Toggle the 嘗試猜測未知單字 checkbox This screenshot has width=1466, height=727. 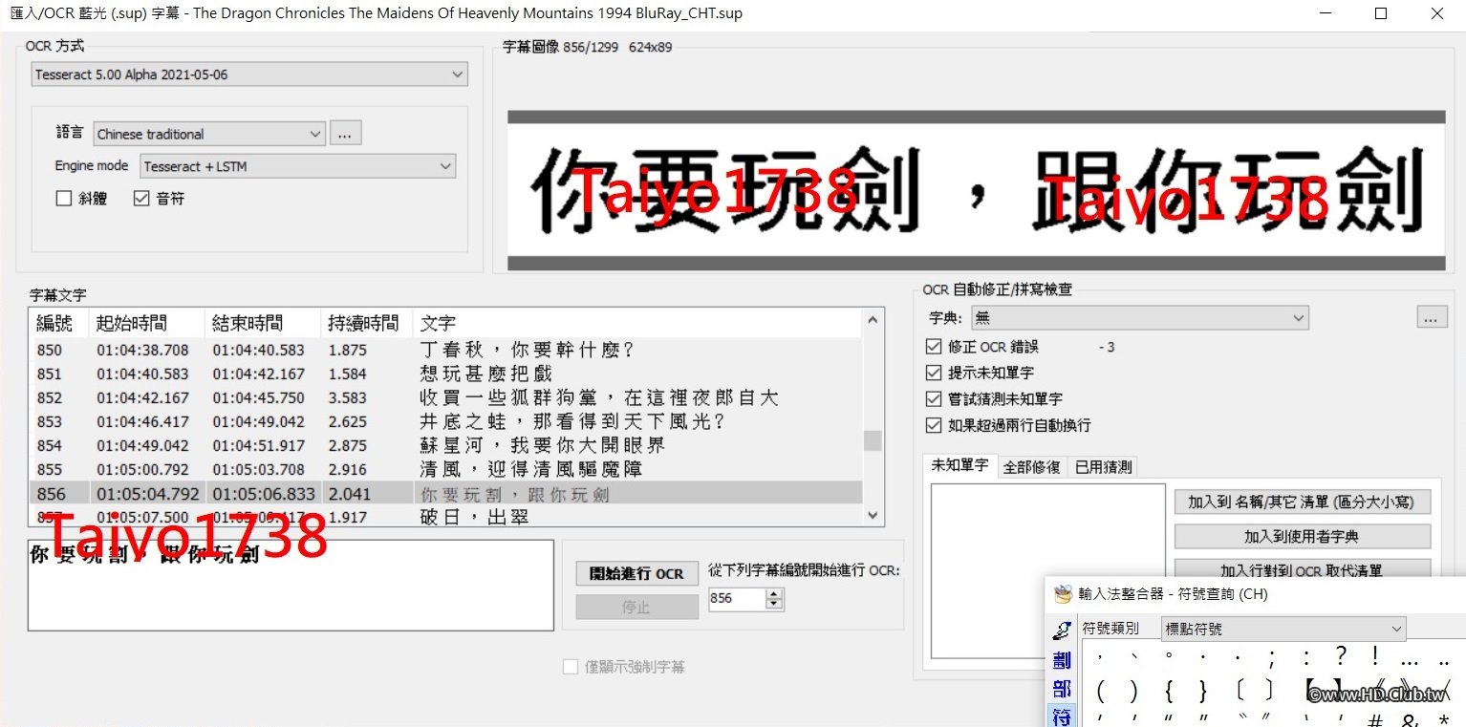pyautogui.click(x=934, y=398)
